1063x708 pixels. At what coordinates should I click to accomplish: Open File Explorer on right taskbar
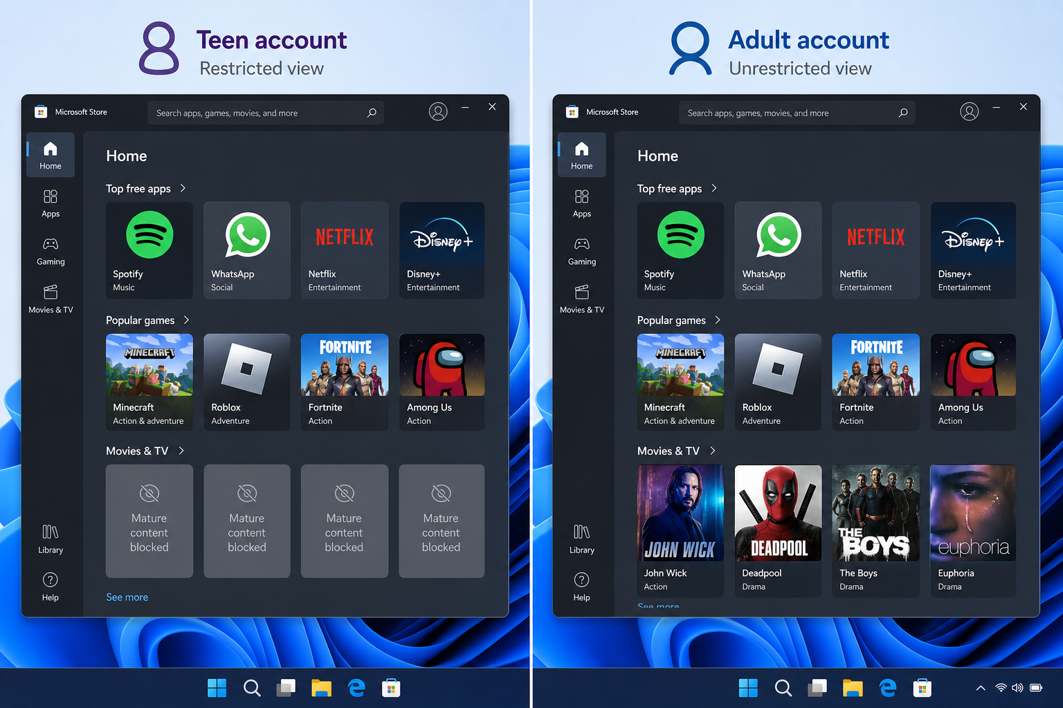click(853, 688)
